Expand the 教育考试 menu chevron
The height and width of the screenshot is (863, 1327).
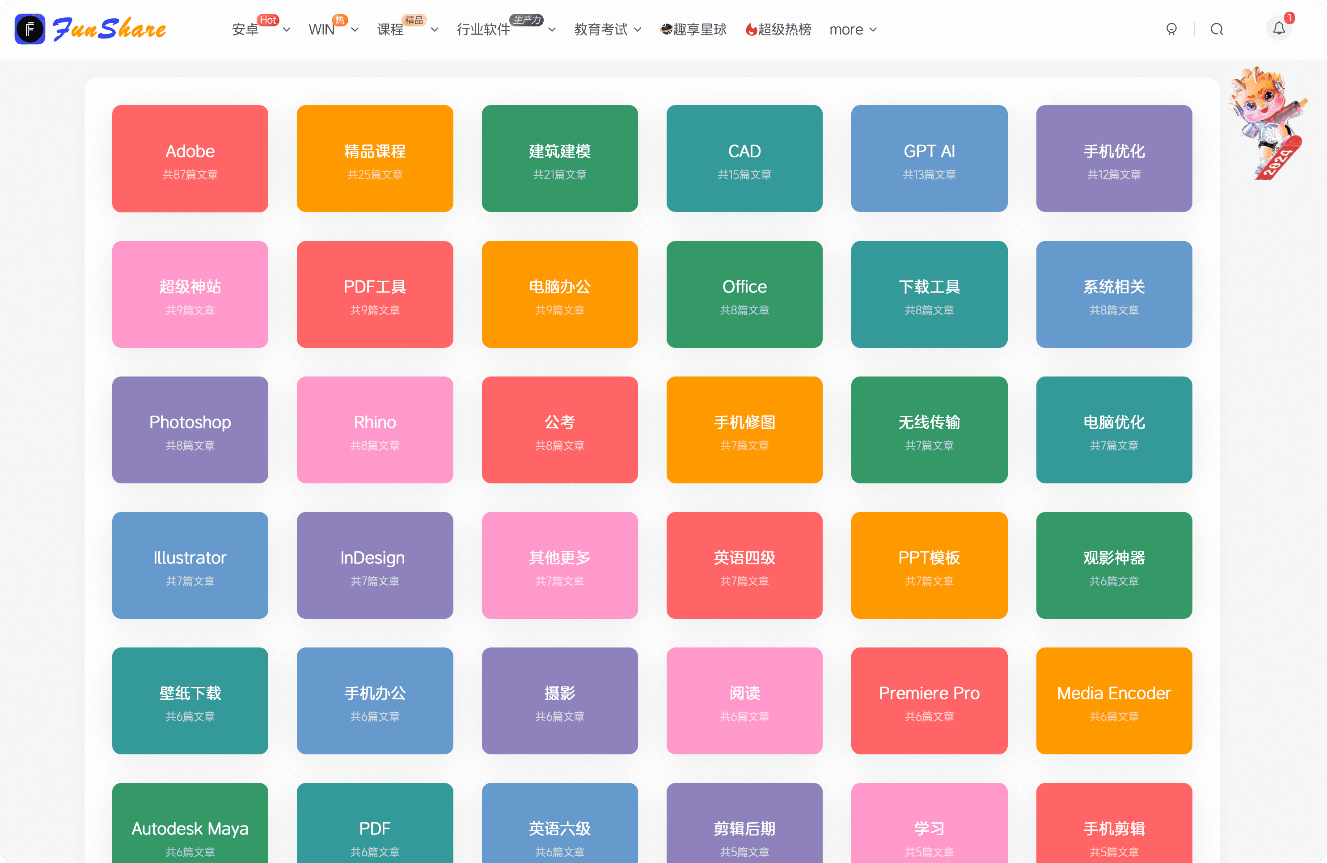(x=638, y=30)
